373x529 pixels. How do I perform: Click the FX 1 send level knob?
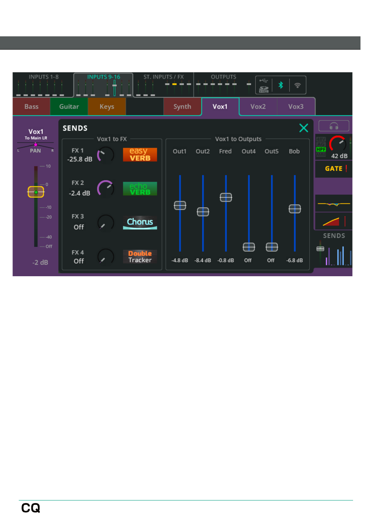[105, 155]
